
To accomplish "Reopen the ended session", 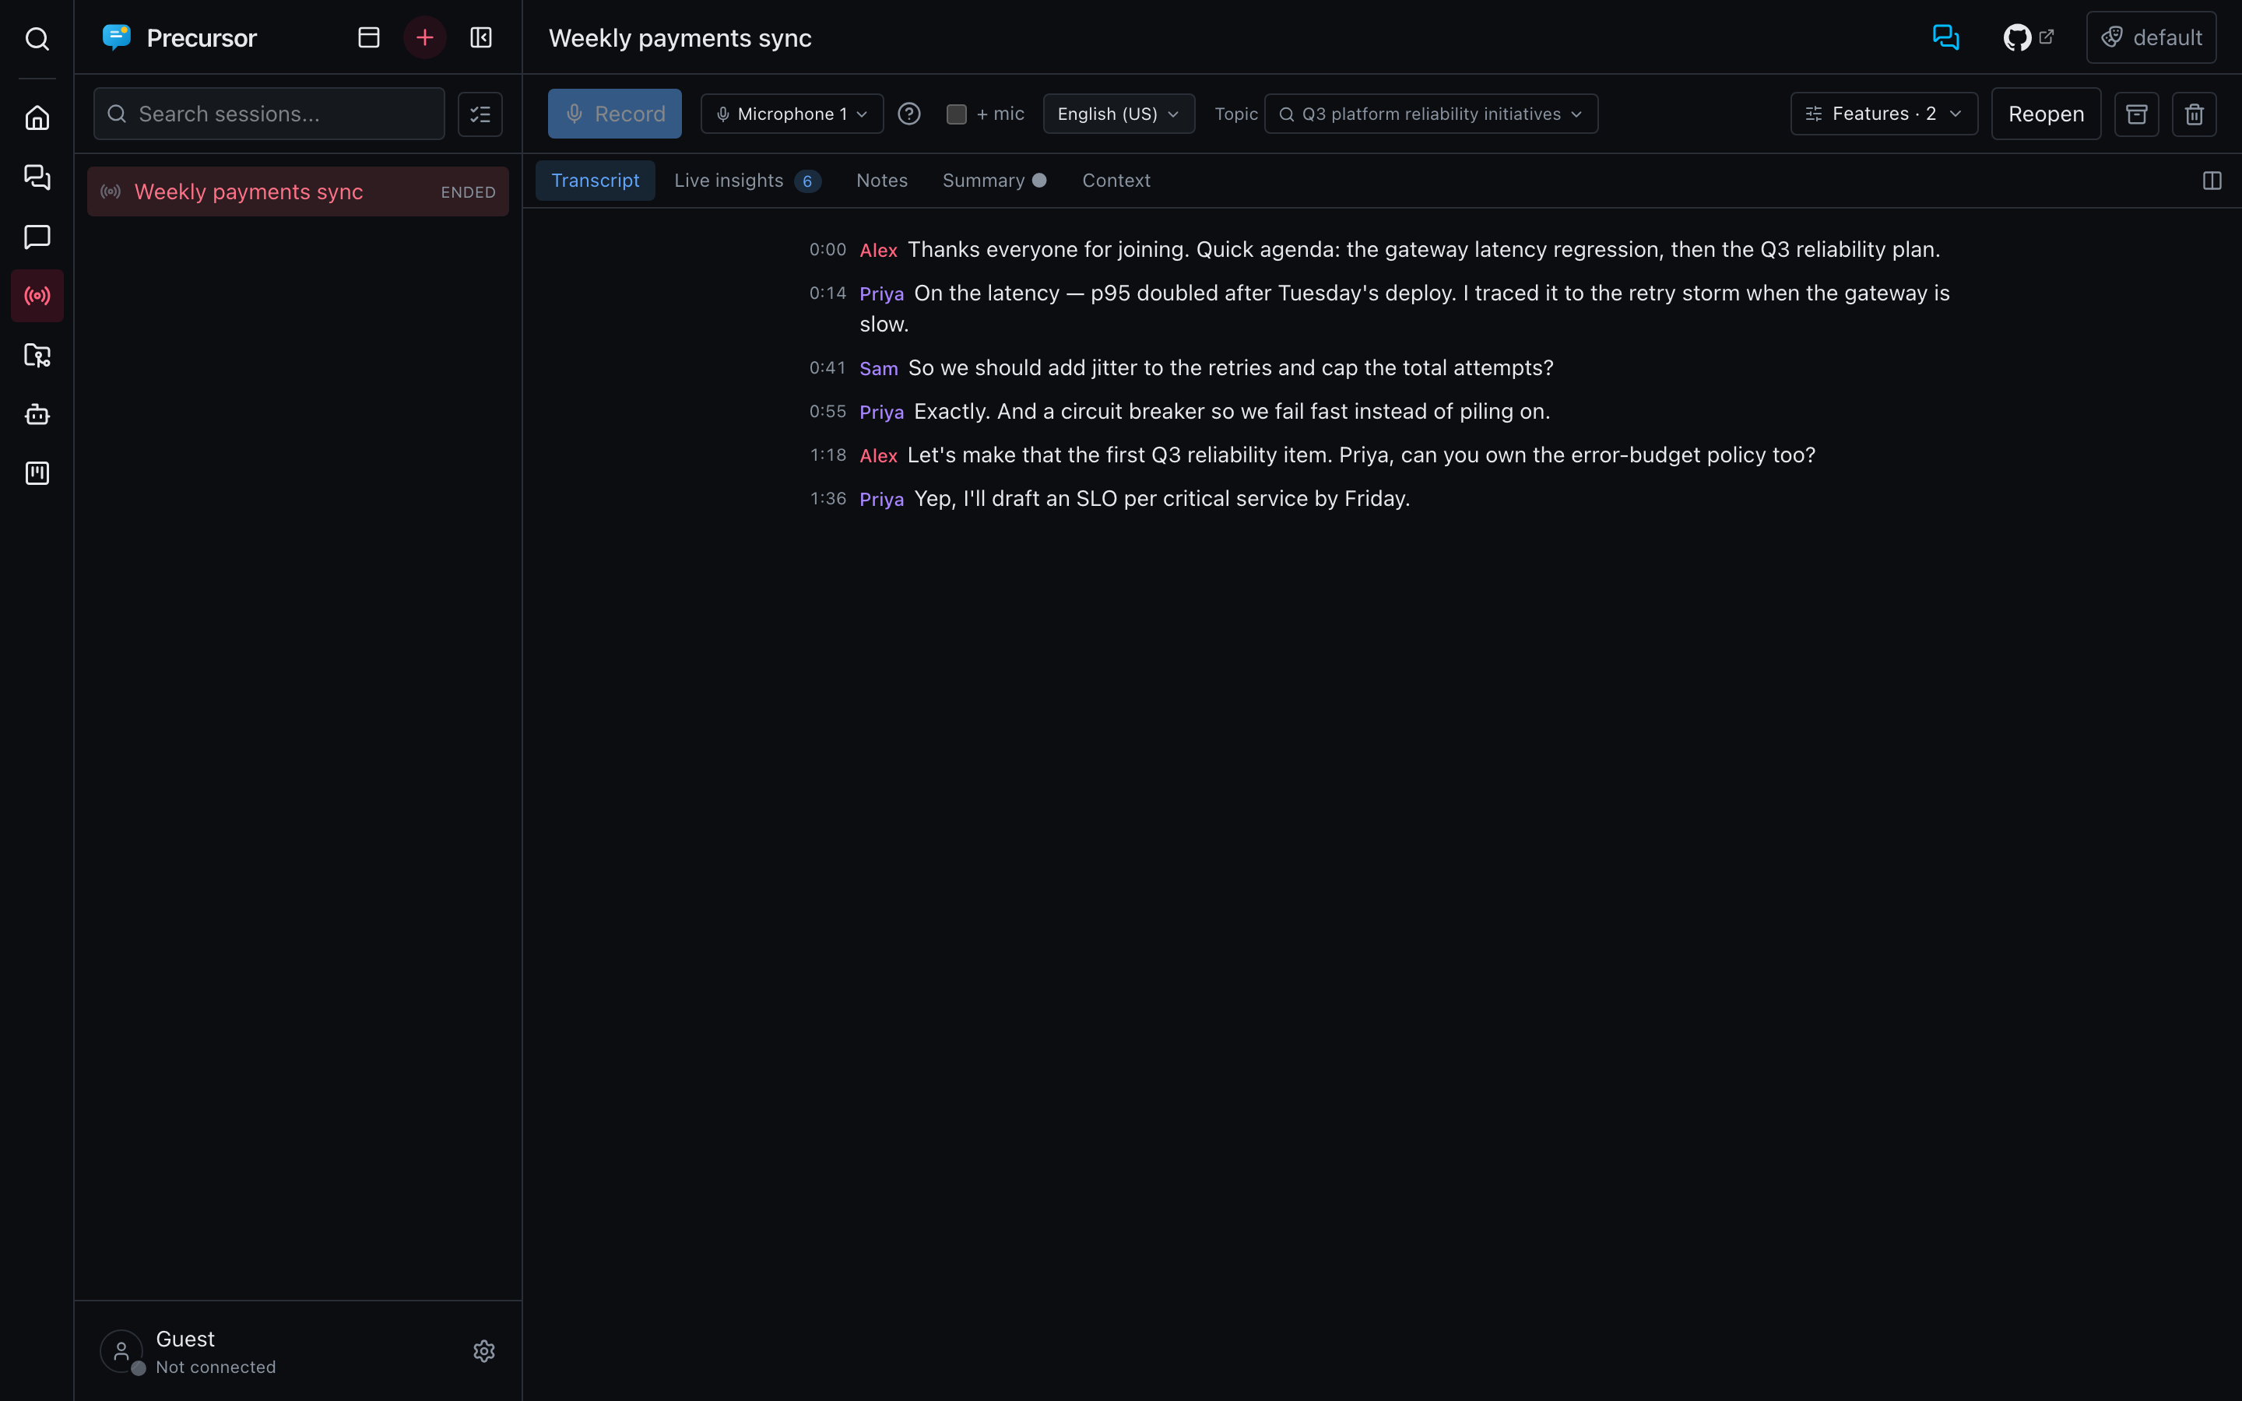I will click(x=2046, y=114).
